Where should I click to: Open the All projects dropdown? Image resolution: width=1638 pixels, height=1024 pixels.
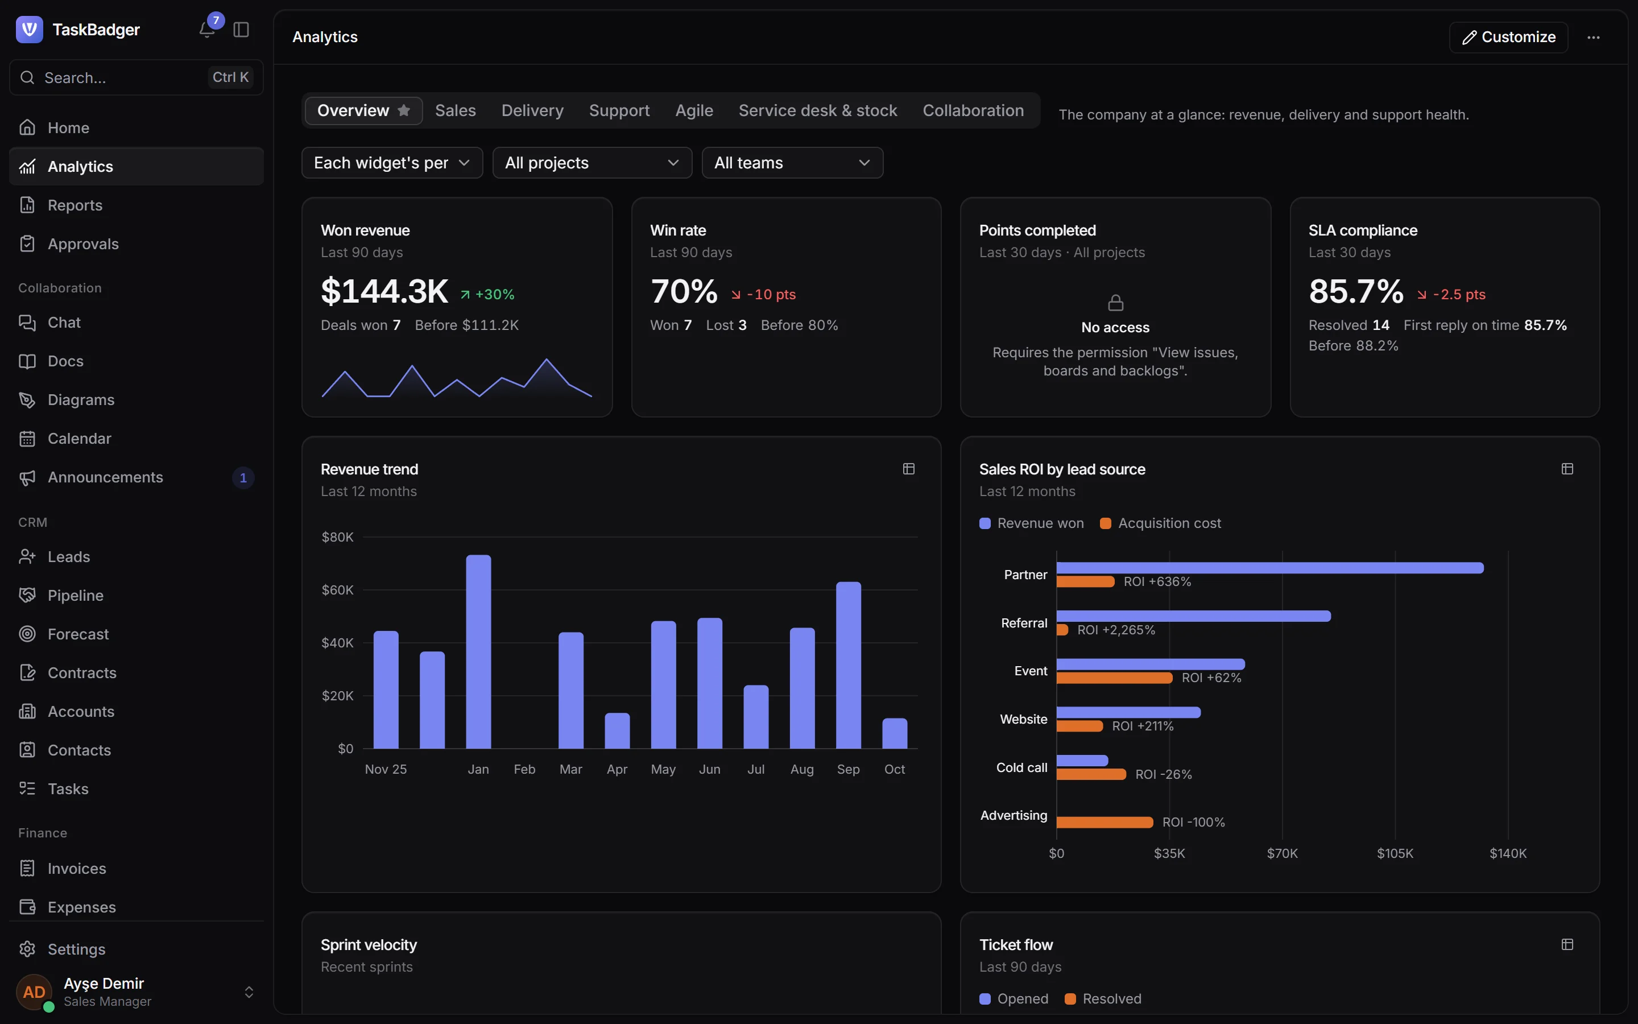(592, 163)
